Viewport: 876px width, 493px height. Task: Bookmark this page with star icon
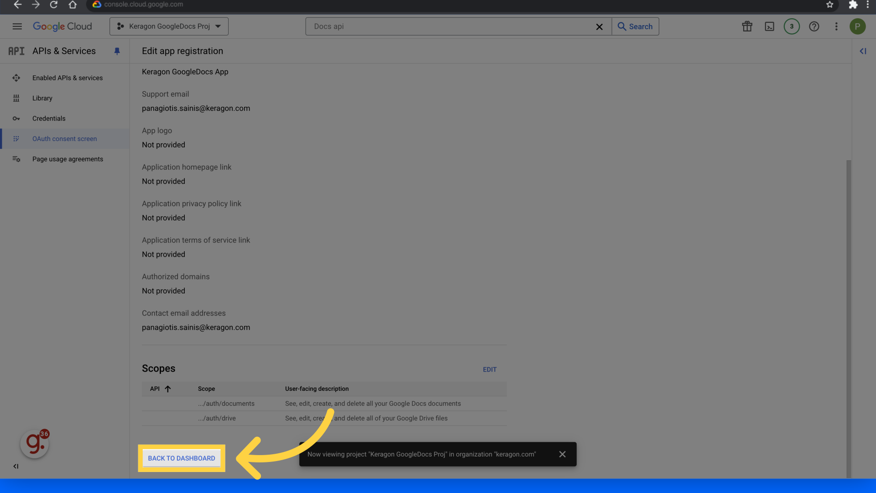(829, 5)
